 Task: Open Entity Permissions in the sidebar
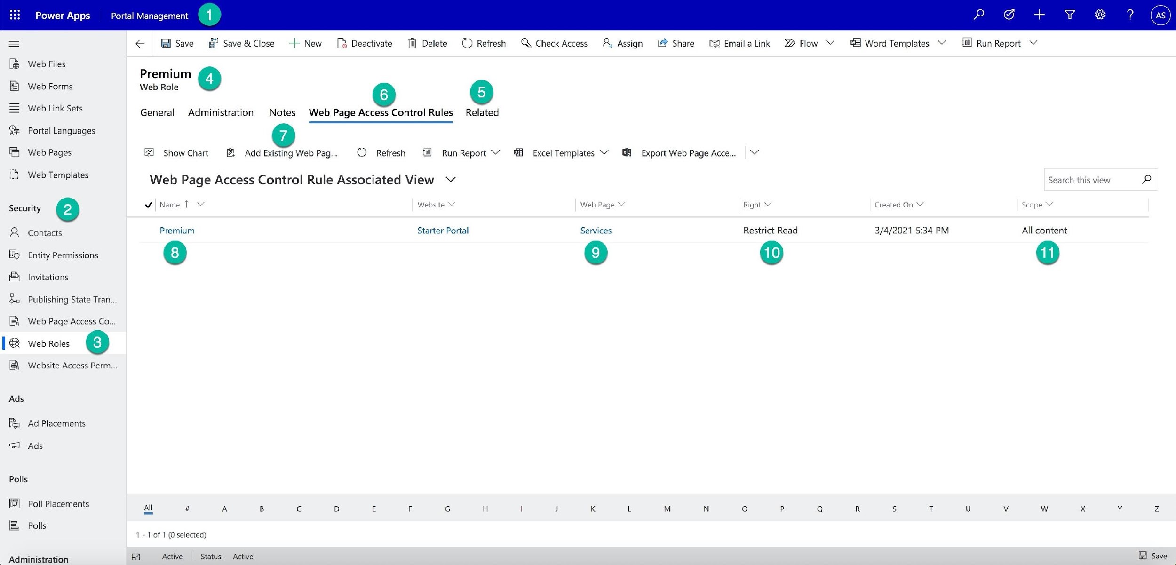click(63, 255)
